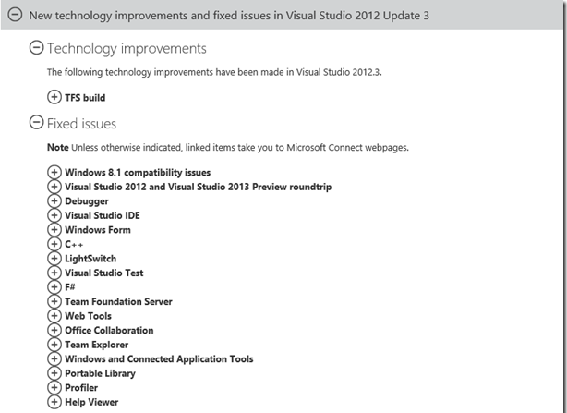Image resolution: width=567 pixels, height=413 pixels.
Task: Click the 'Windows 8.1 compatibility issues' label
Action: (x=138, y=173)
